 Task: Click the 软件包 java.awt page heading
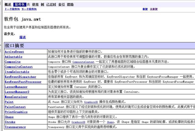(23, 19)
